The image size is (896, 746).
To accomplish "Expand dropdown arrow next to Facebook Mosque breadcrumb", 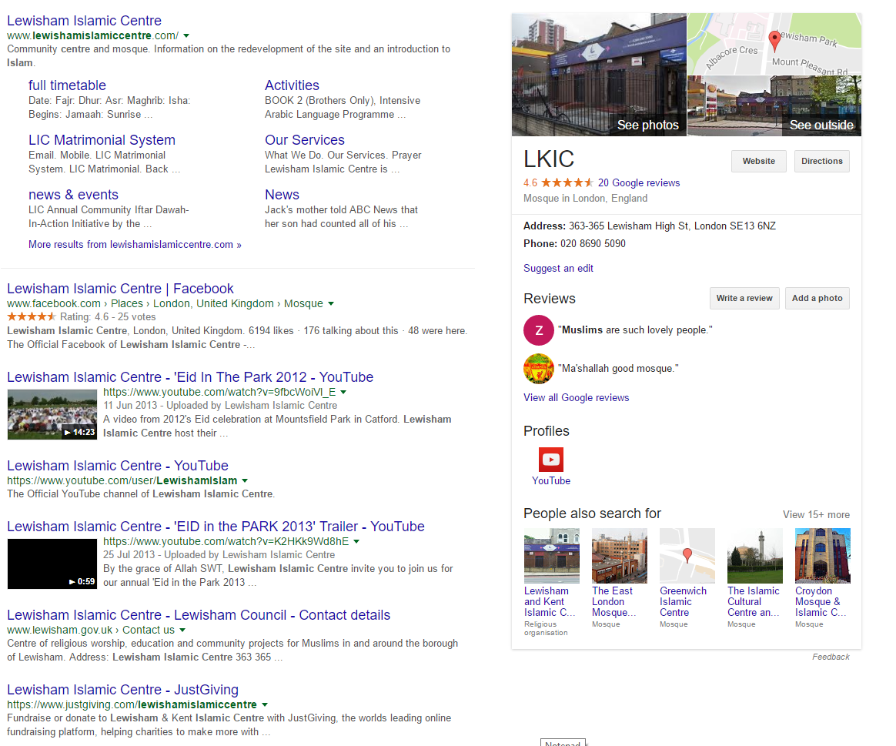I will pyautogui.click(x=331, y=303).
